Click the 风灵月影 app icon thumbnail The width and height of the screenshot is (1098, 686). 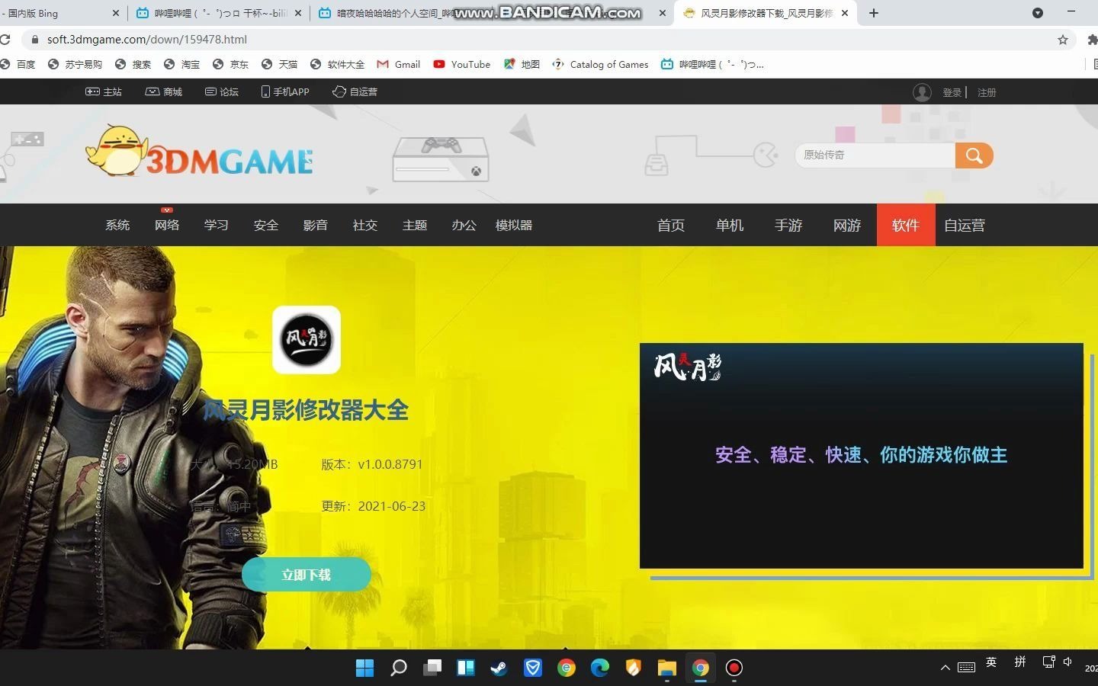coord(307,340)
